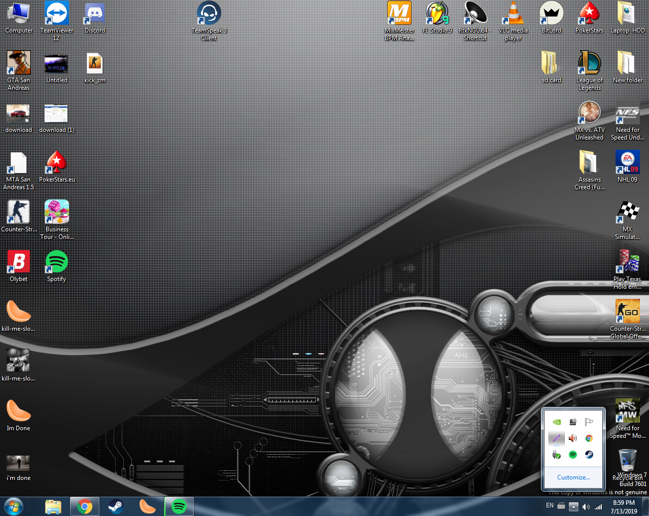Open the Discord desktop shortcut
This screenshot has width=649, height=516.
pyautogui.click(x=94, y=18)
